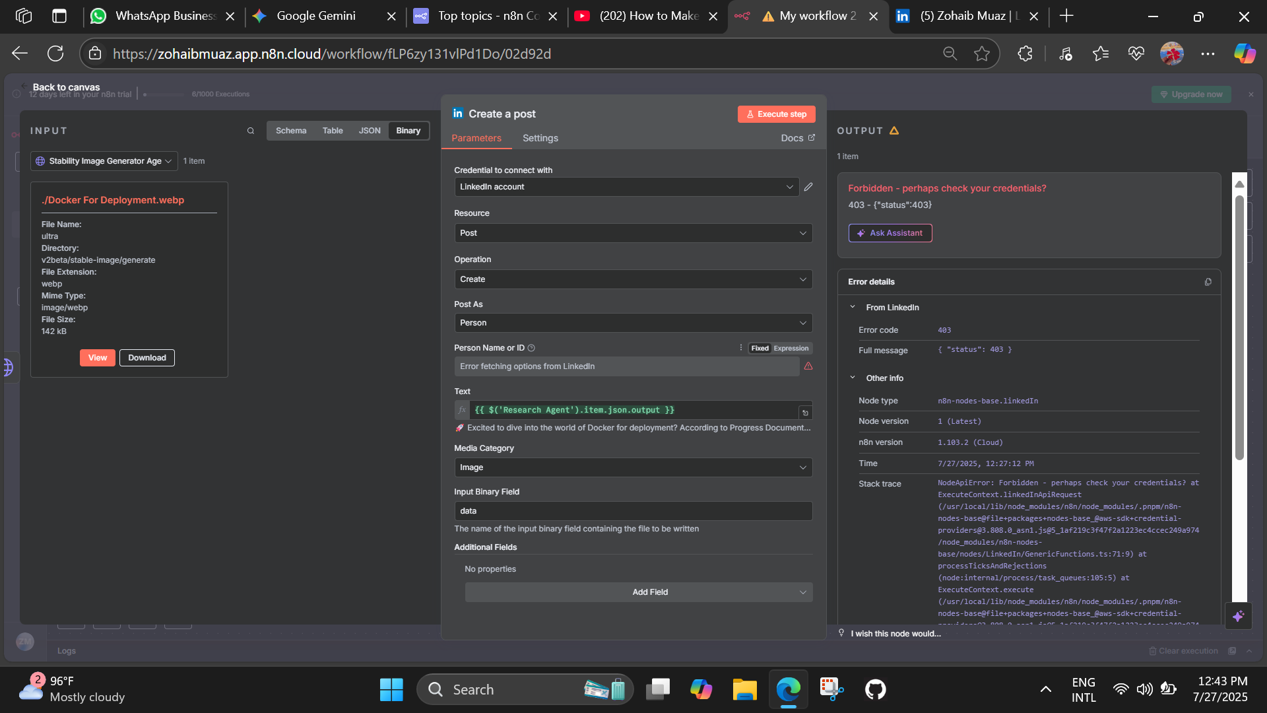This screenshot has width=1267, height=713.
Task: Open GitHub Desktop from the taskbar
Action: pyautogui.click(x=875, y=689)
